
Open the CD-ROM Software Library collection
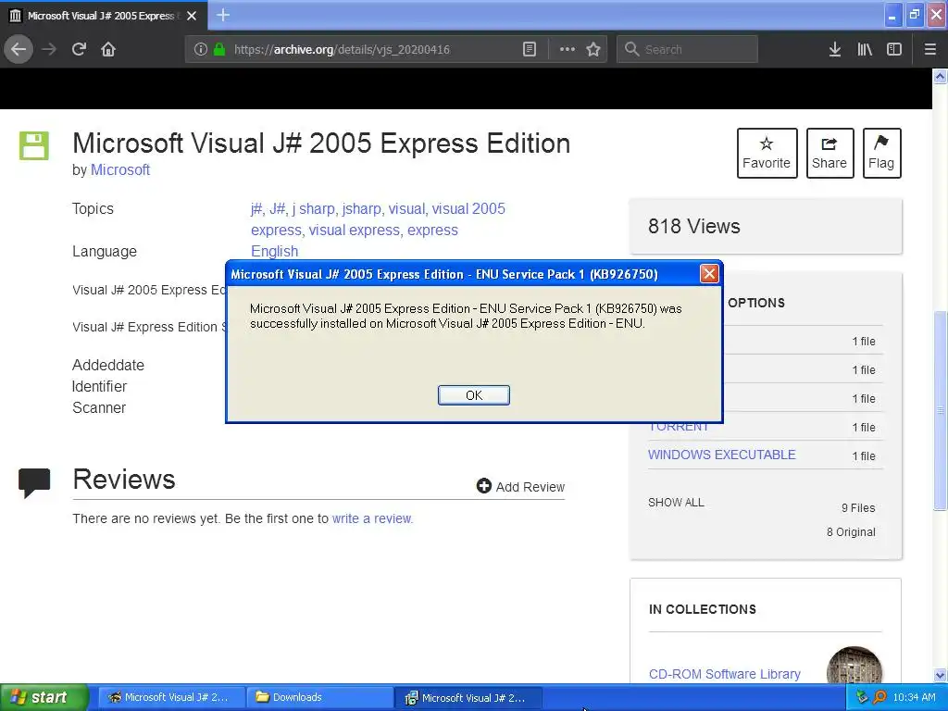point(724,674)
